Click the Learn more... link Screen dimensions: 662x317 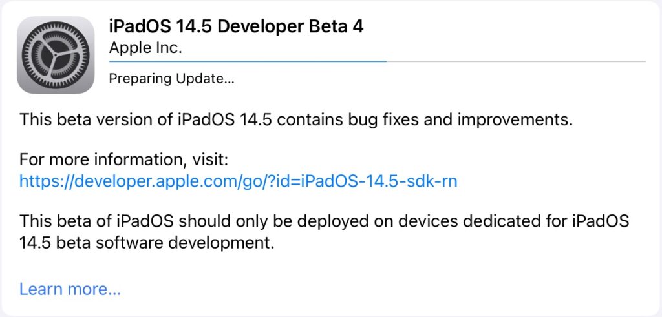point(70,289)
